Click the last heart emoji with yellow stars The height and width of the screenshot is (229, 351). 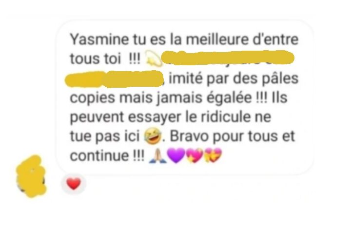click(213, 155)
